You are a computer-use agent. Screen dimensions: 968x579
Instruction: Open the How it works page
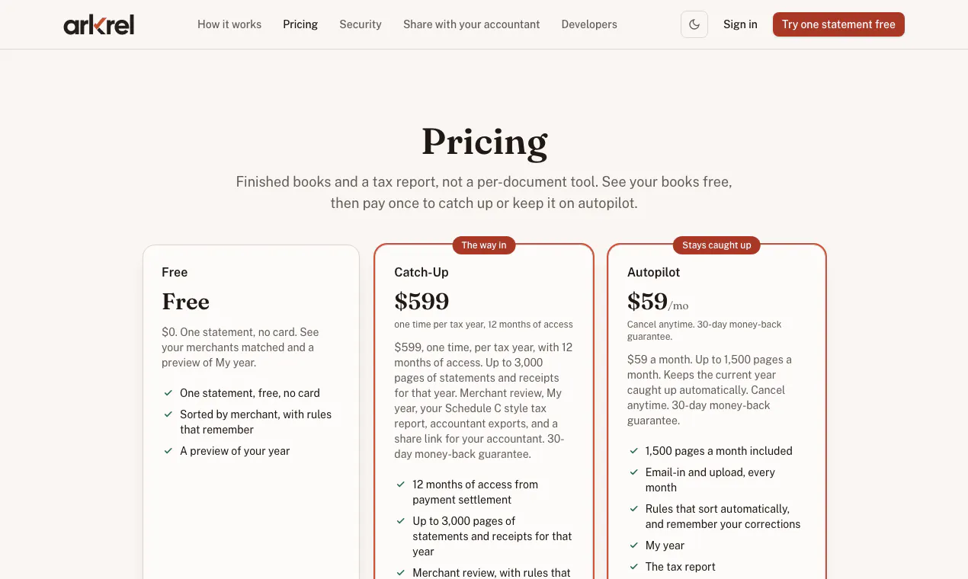[x=229, y=24]
